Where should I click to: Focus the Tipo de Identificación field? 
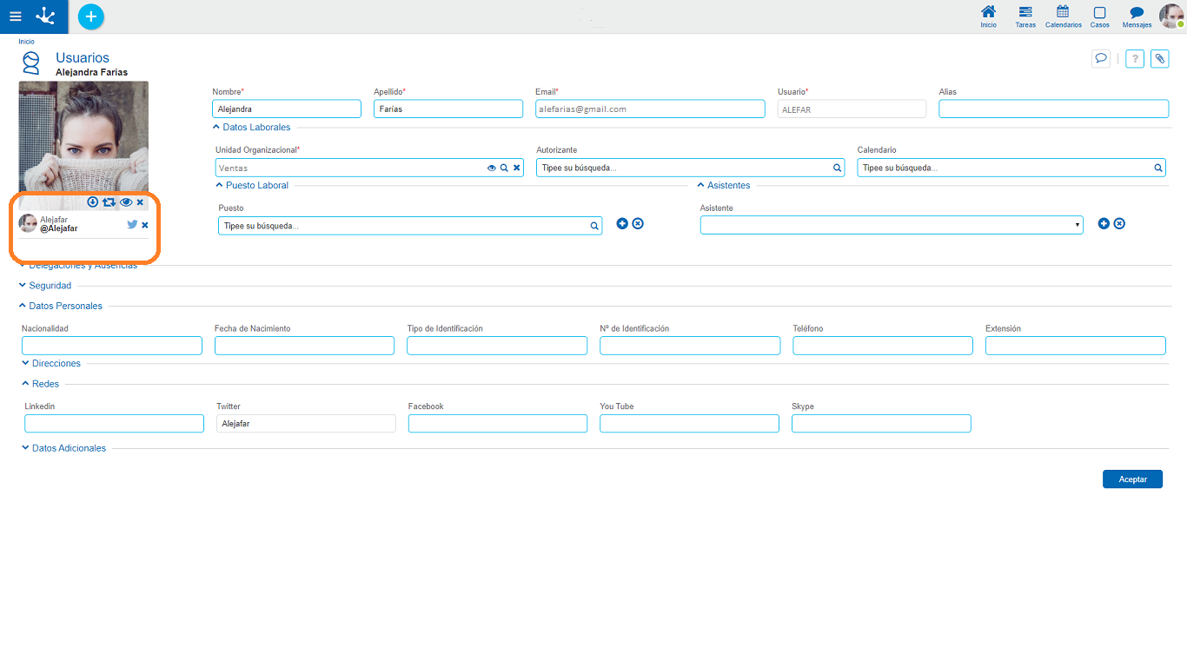tap(497, 346)
